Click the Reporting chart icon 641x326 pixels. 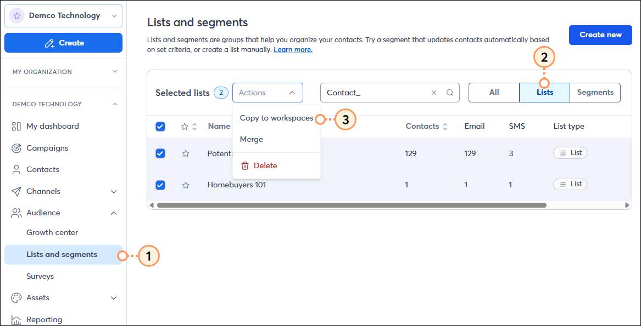point(16,319)
